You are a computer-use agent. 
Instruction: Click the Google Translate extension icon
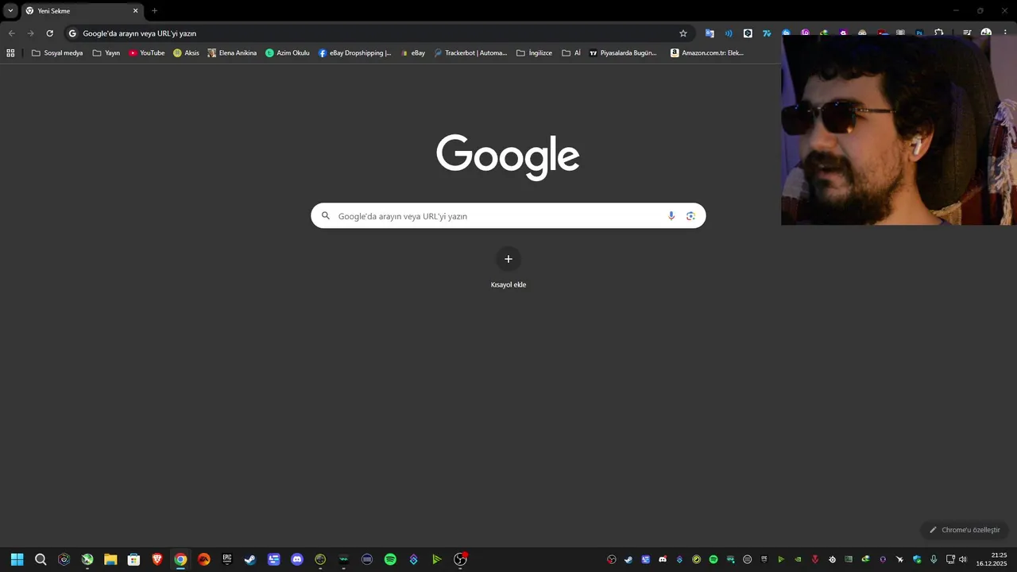[x=710, y=33]
